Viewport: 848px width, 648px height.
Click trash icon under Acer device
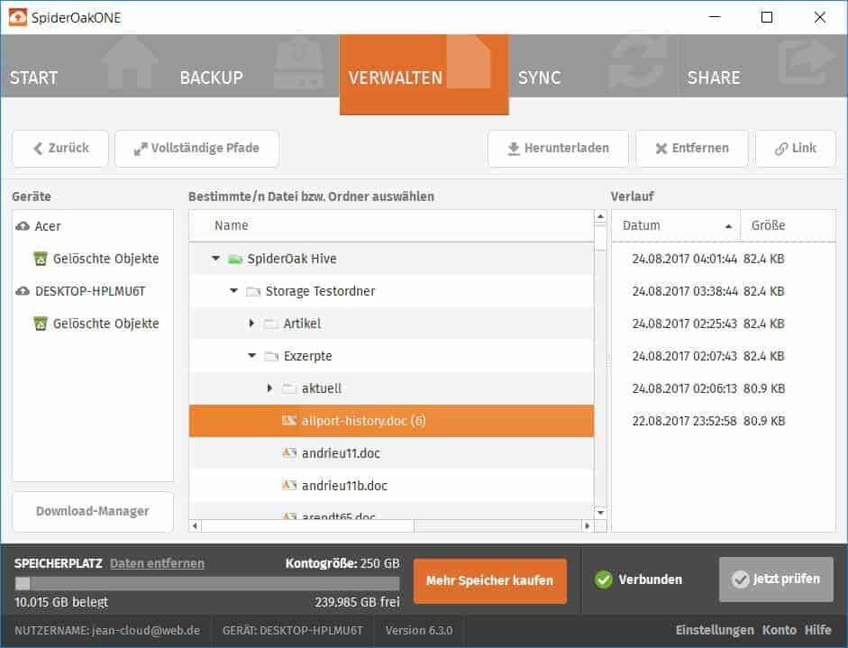click(41, 259)
